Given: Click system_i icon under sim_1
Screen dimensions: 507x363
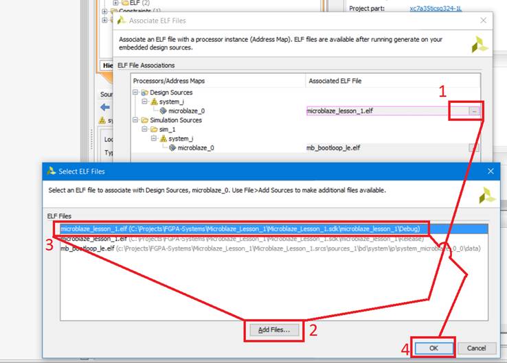Looking at the screenshot, I should (x=163, y=138).
